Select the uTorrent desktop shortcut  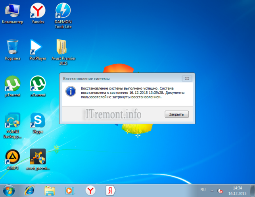click(38, 86)
